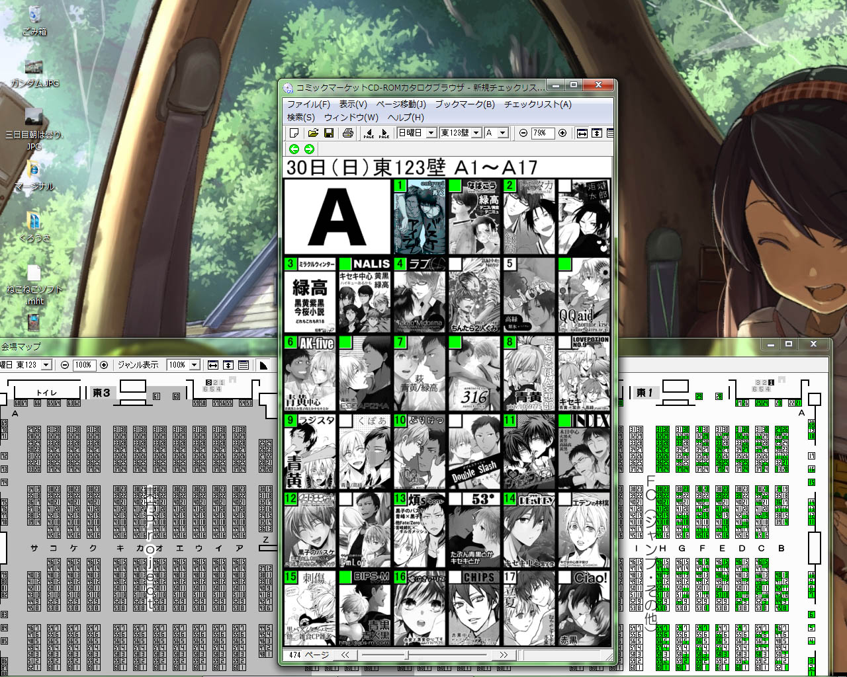
Task: Select the AK-five circle cut
Action: point(310,372)
